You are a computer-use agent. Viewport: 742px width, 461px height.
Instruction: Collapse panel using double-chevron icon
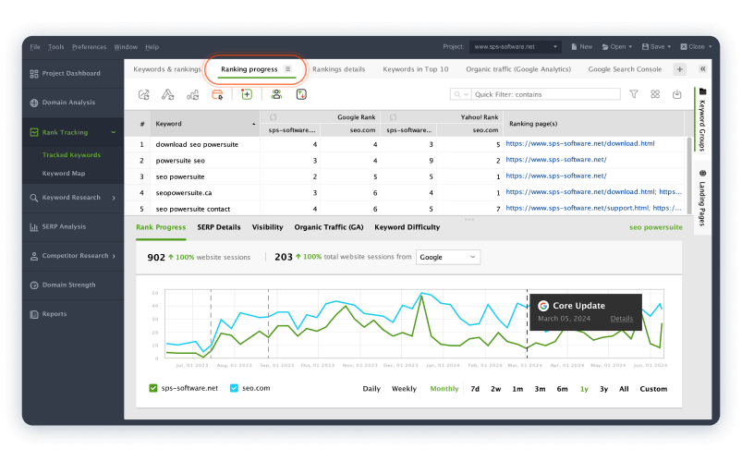[702, 69]
